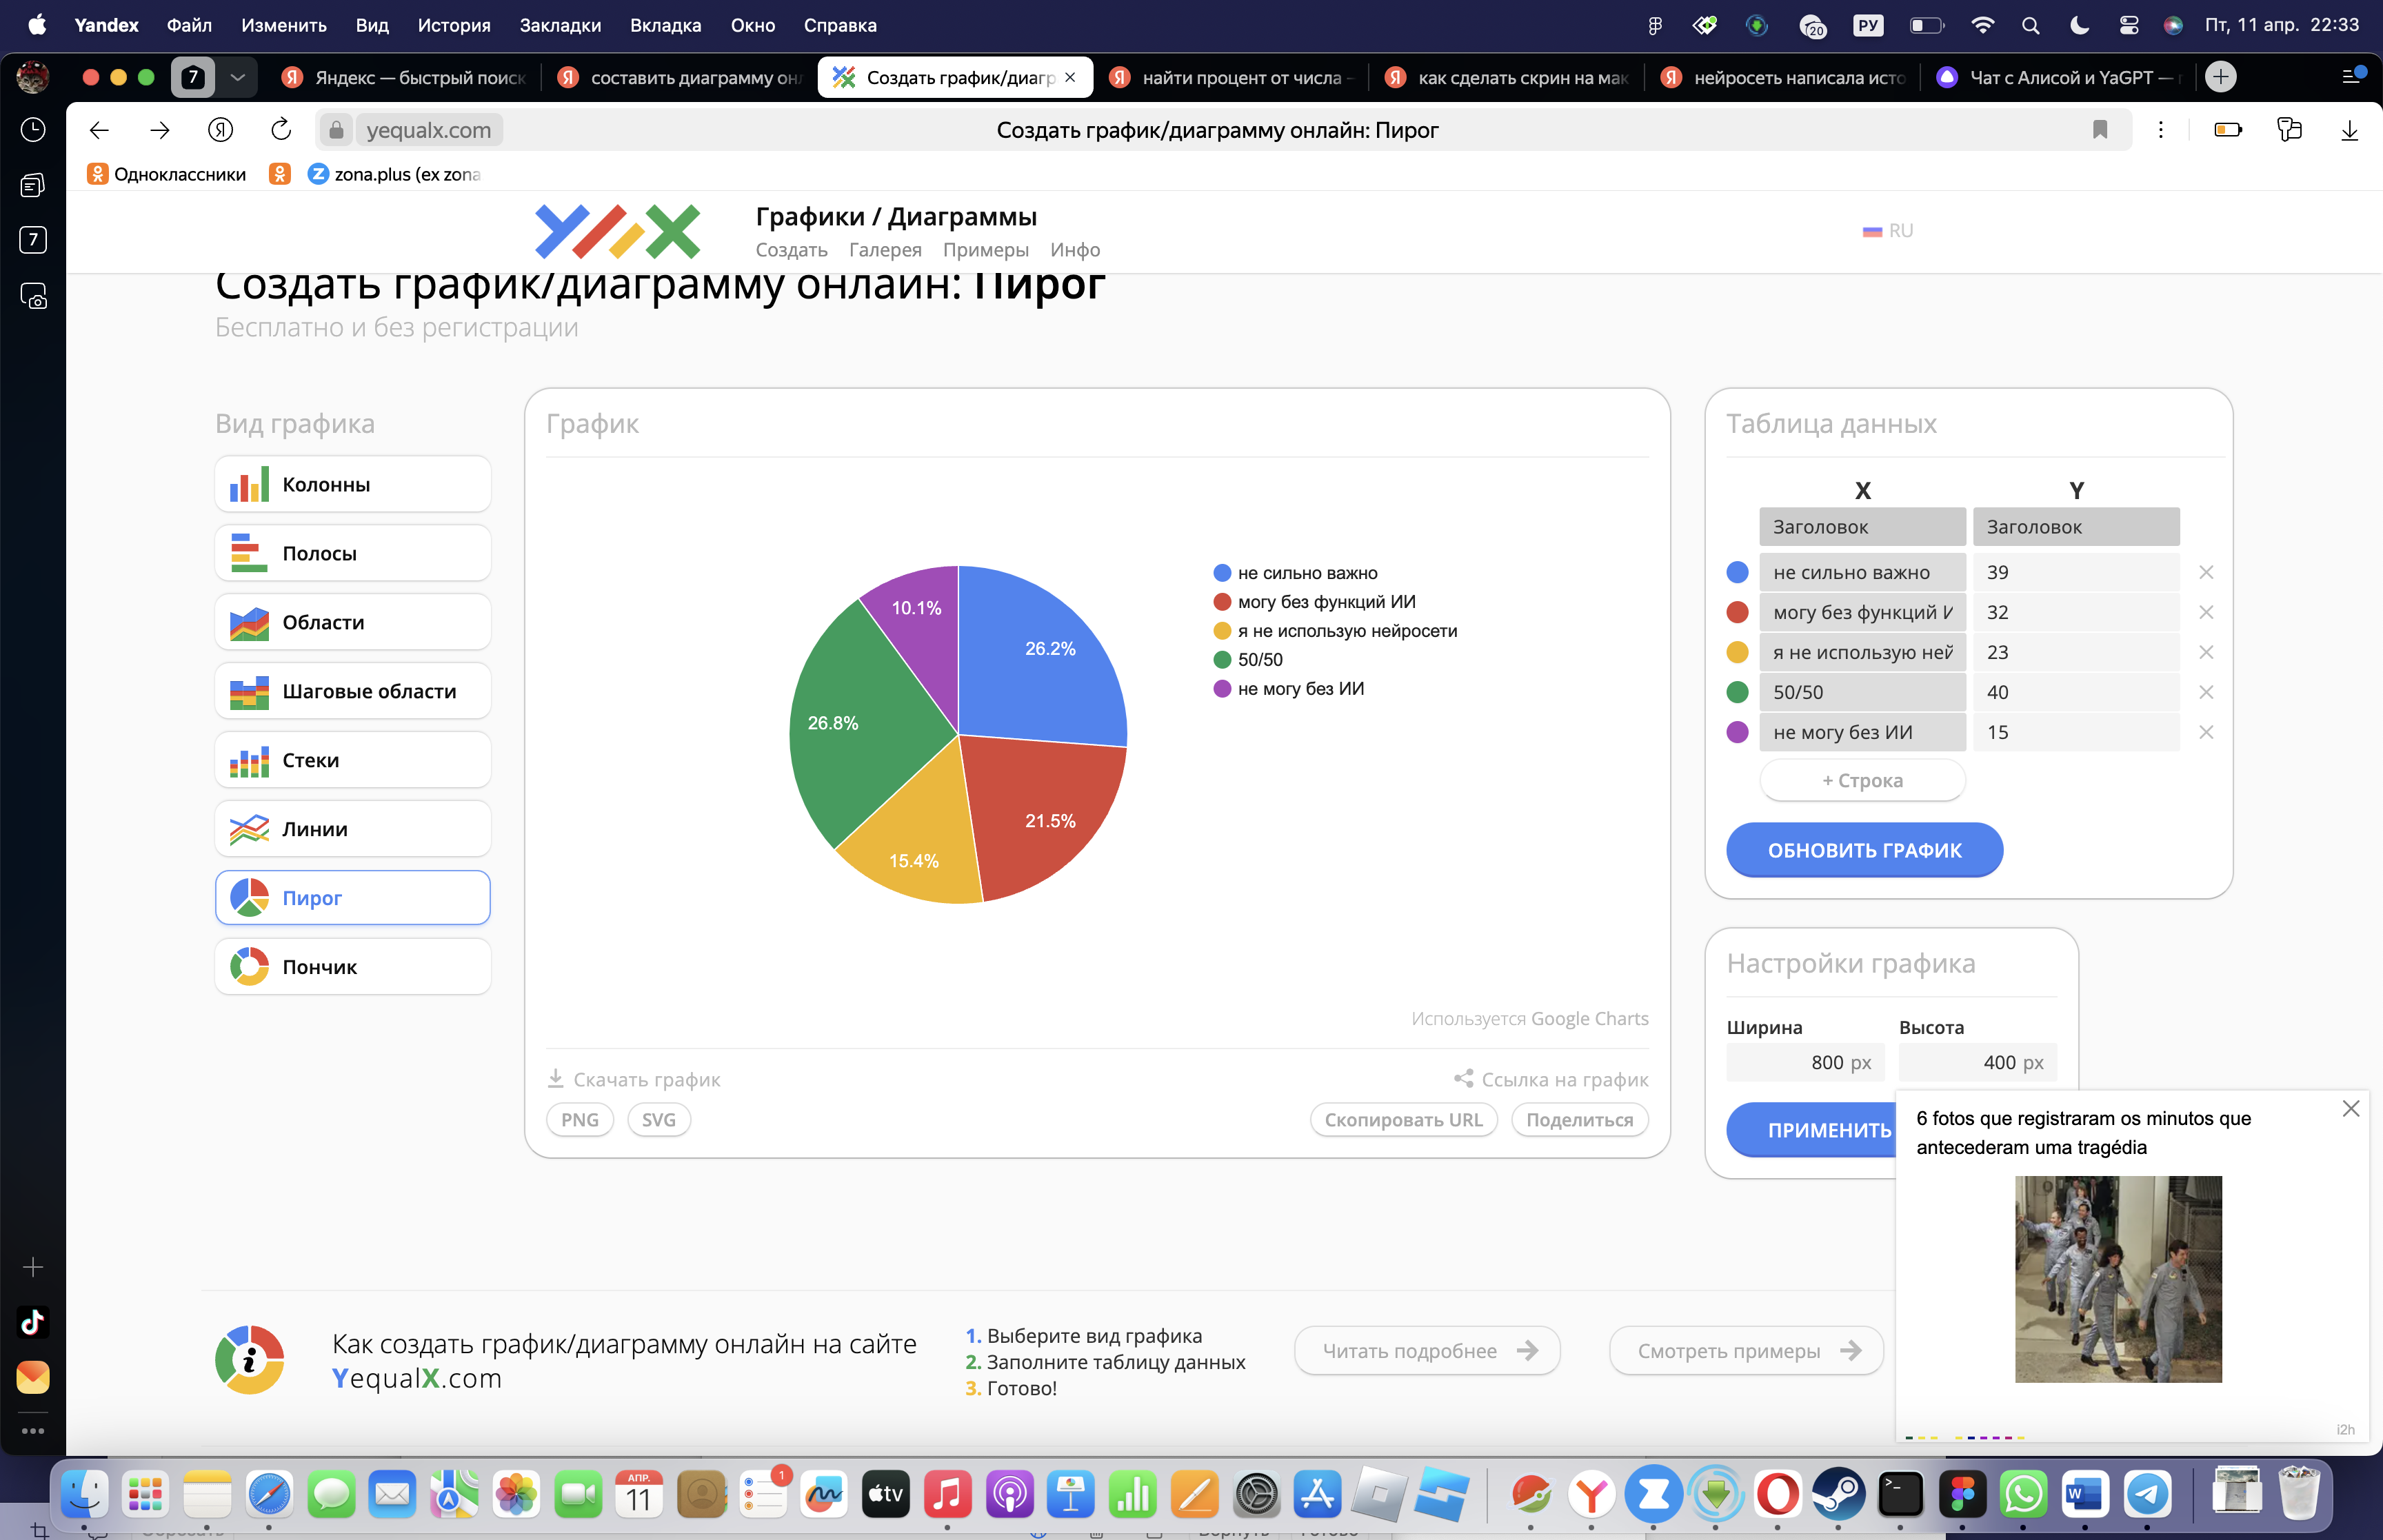Open the Создать site menu link
This screenshot has height=1540, width=2383.
pos(791,250)
